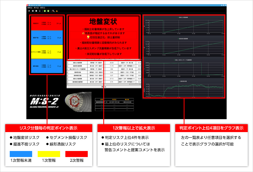Click the yellow warning icon in alert panel
This screenshot has height=172, width=253.
pos(83,33)
